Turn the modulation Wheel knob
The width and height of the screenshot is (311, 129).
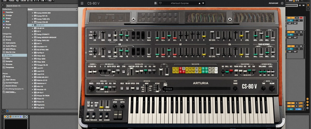tap(91, 88)
